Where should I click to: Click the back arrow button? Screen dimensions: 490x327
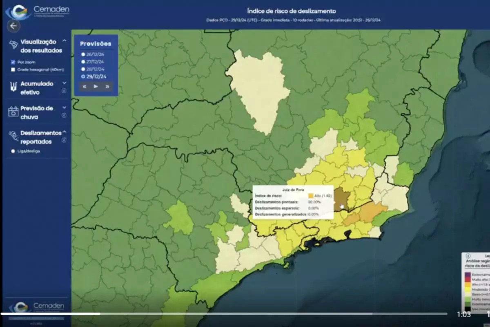[13, 26]
